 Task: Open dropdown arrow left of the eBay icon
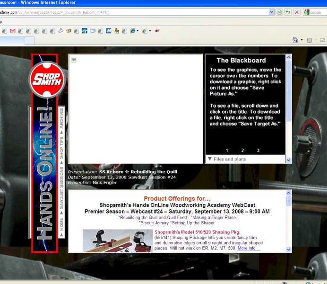150,31
